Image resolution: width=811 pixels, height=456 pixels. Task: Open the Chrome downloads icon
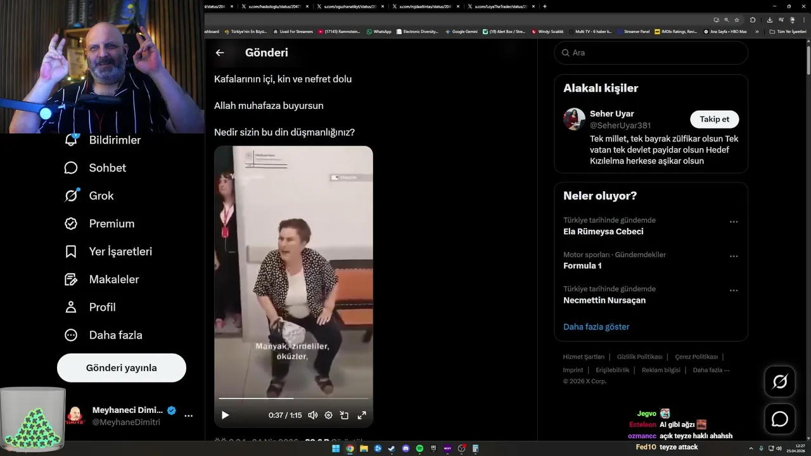click(x=770, y=20)
